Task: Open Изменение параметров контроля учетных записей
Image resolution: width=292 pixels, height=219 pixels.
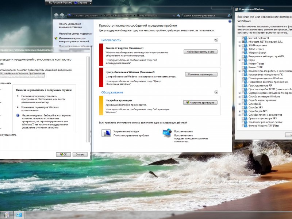Action: pyautogui.click(x=74, y=40)
